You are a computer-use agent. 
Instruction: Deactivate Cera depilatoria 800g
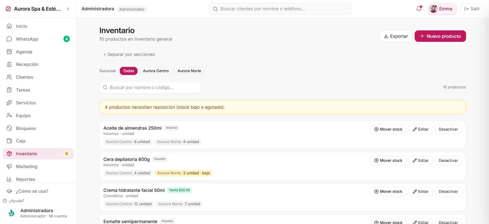click(x=448, y=161)
